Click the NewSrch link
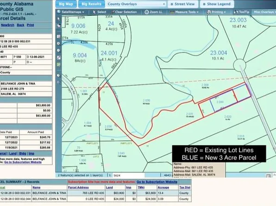 [7, 25]
